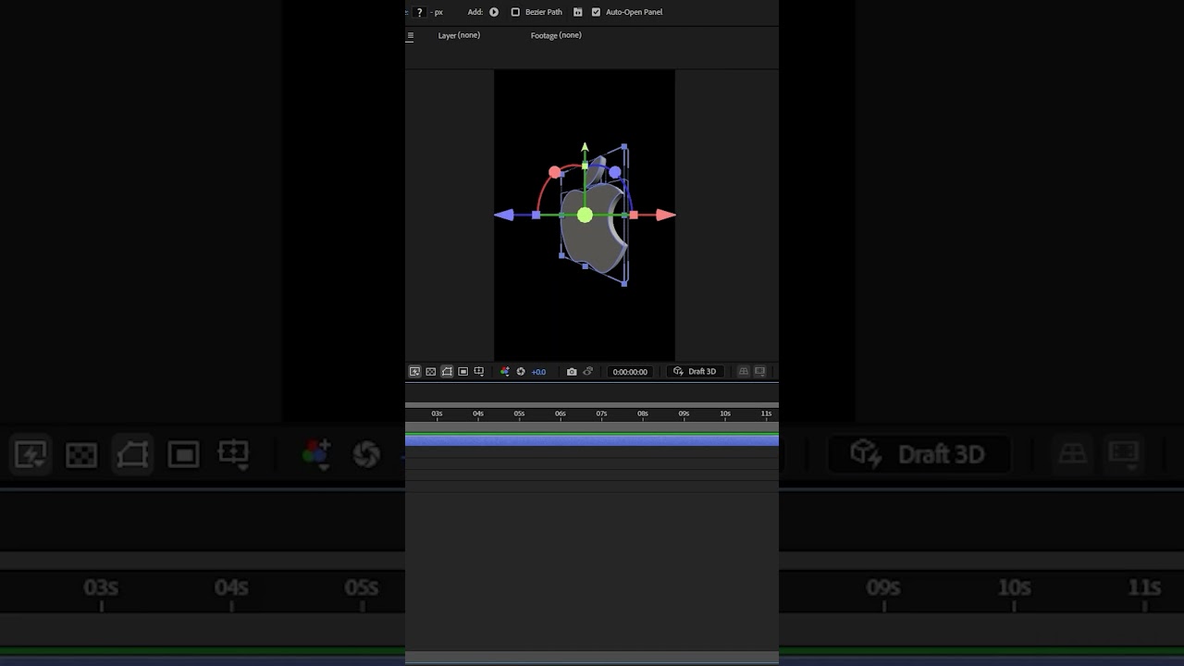Click the green Y-axis arrow of the gizmo

point(585,147)
